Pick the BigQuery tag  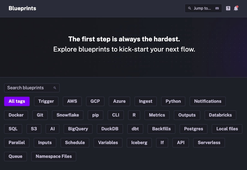click(x=78, y=129)
